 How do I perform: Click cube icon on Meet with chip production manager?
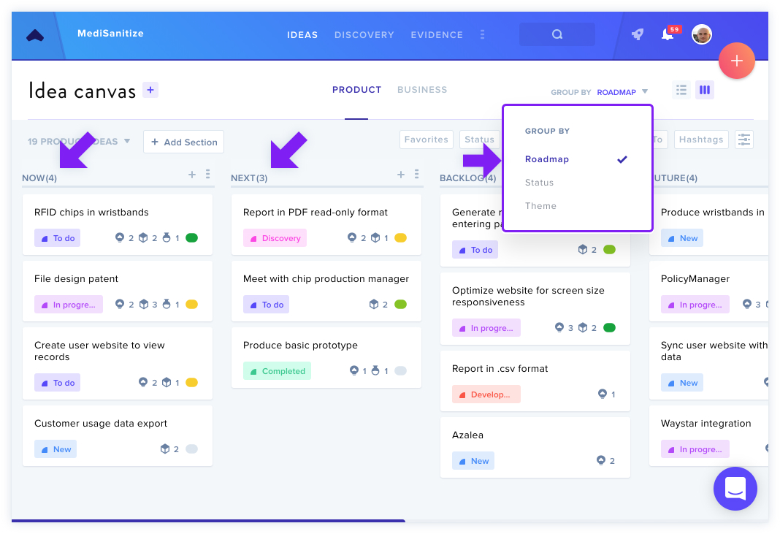[374, 304]
